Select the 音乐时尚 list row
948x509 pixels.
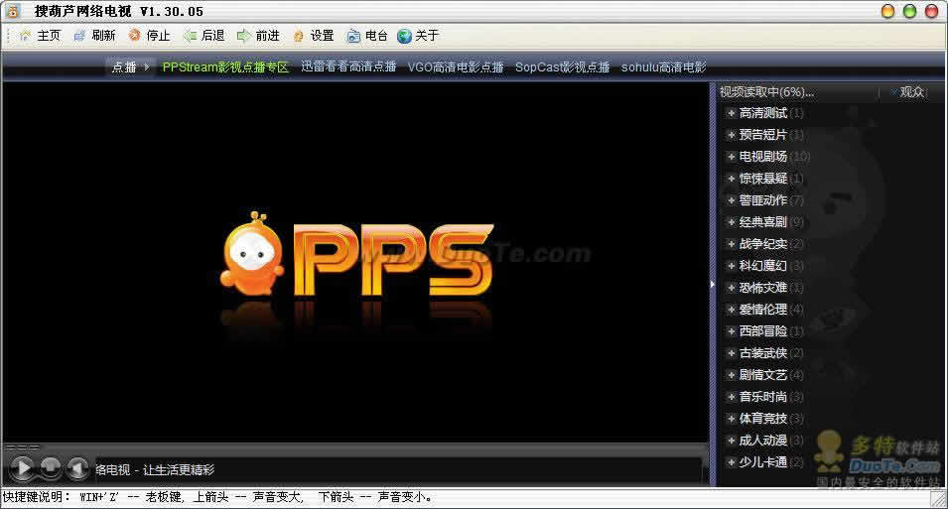click(x=765, y=397)
